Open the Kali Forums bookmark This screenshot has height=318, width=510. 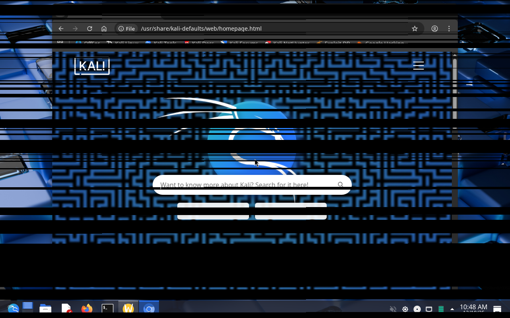coord(239,43)
